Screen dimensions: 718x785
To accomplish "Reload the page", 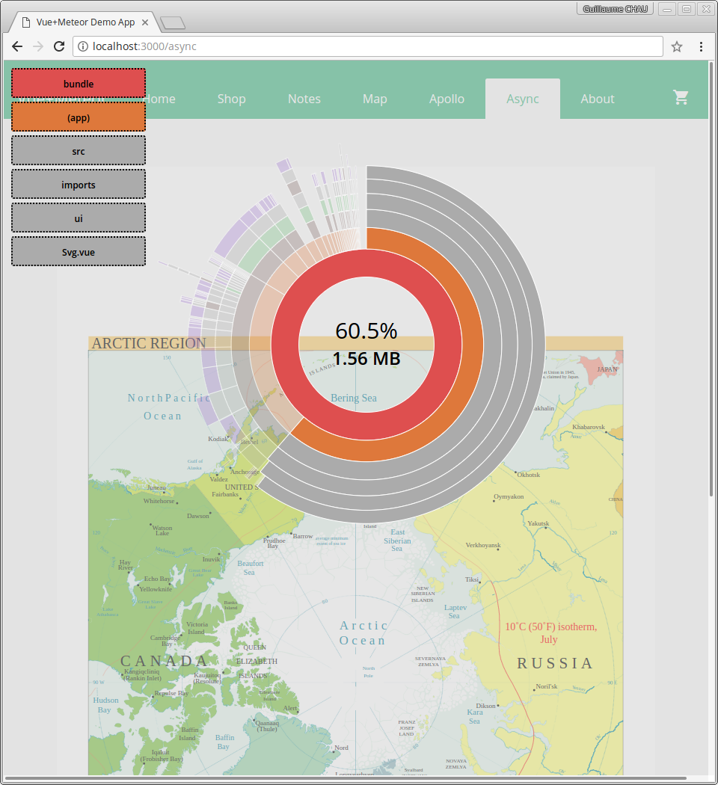I will click(x=59, y=46).
